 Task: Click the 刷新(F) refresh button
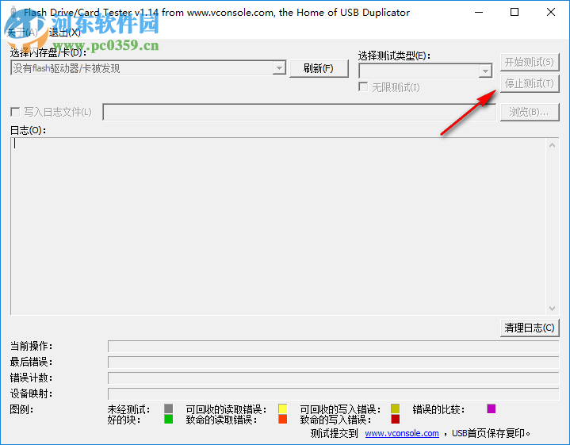pos(319,68)
